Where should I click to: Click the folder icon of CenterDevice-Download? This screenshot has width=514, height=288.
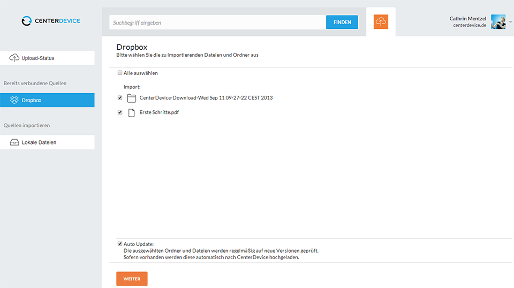[x=132, y=98]
